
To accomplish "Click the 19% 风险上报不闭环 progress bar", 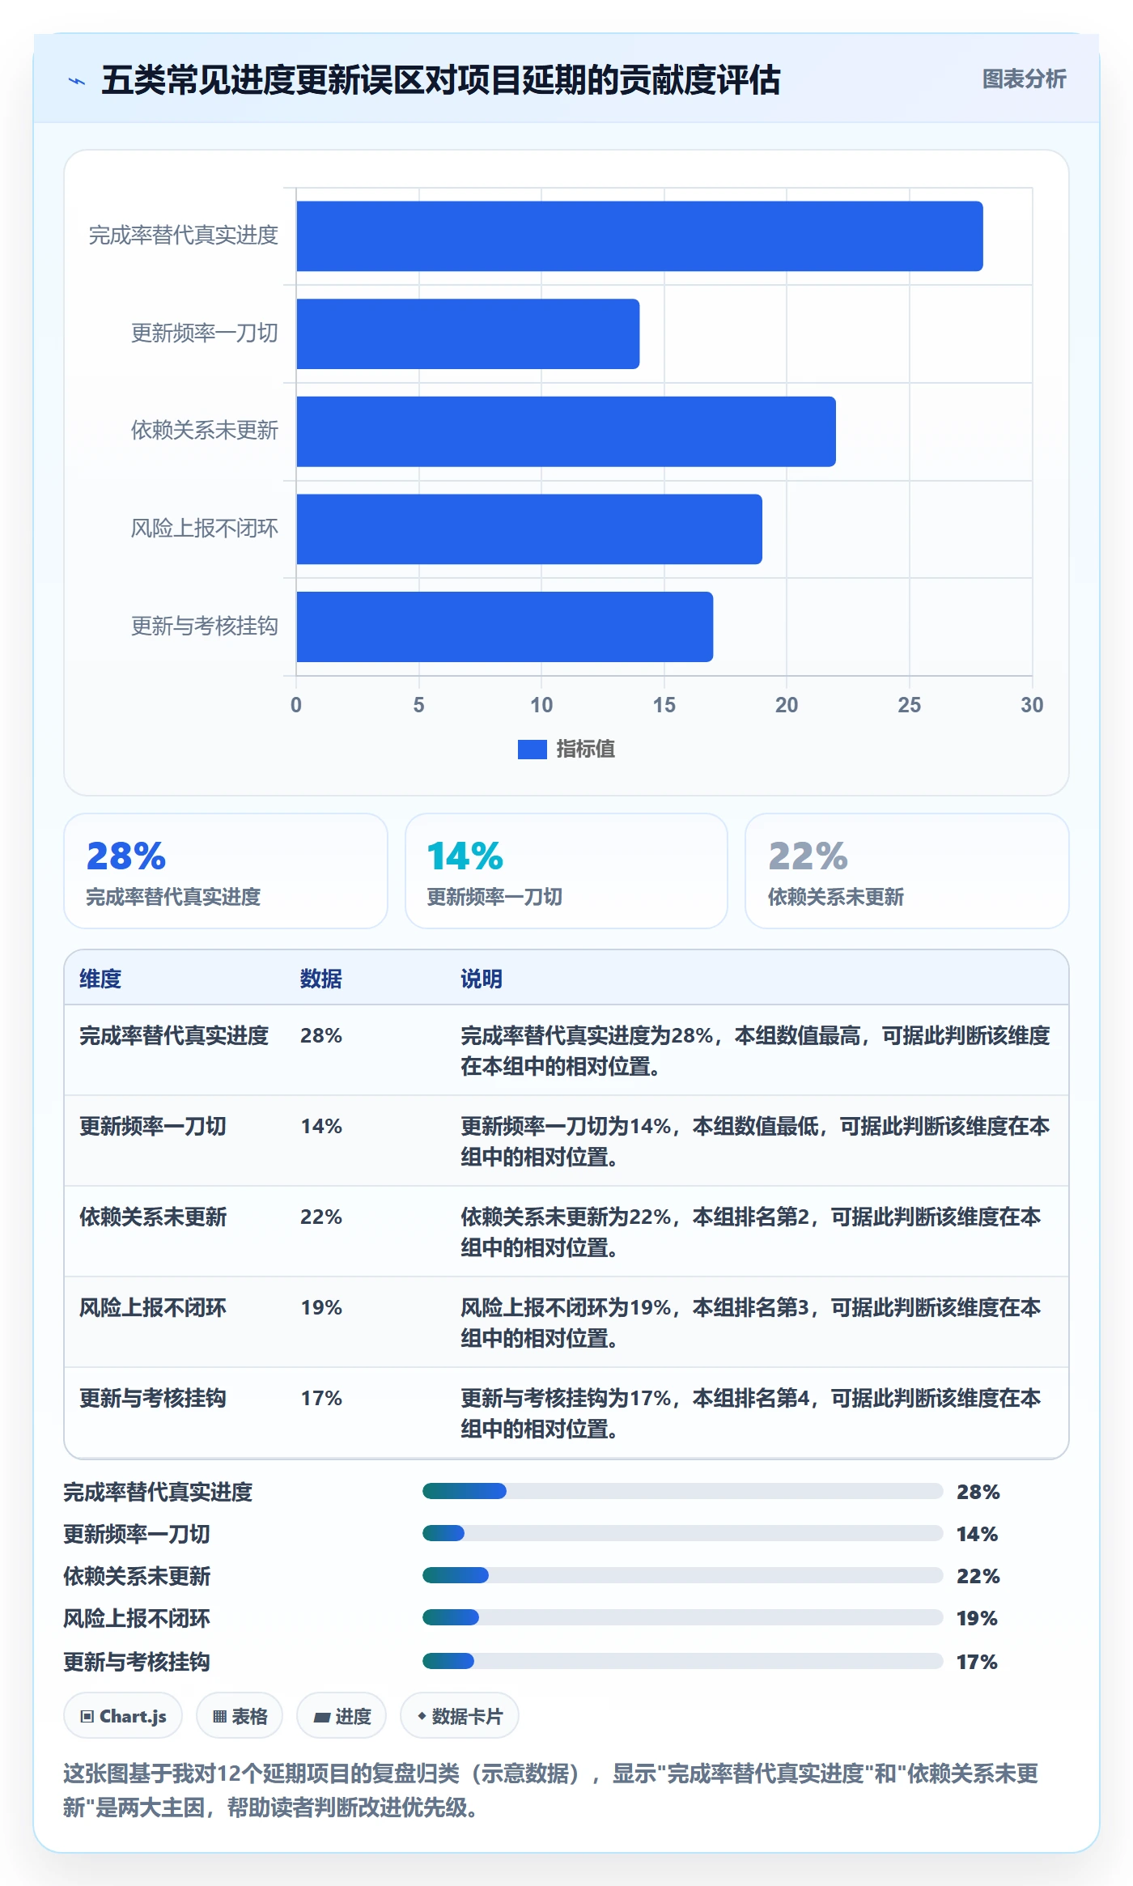I will pyautogui.click(x=683, y=1617).
